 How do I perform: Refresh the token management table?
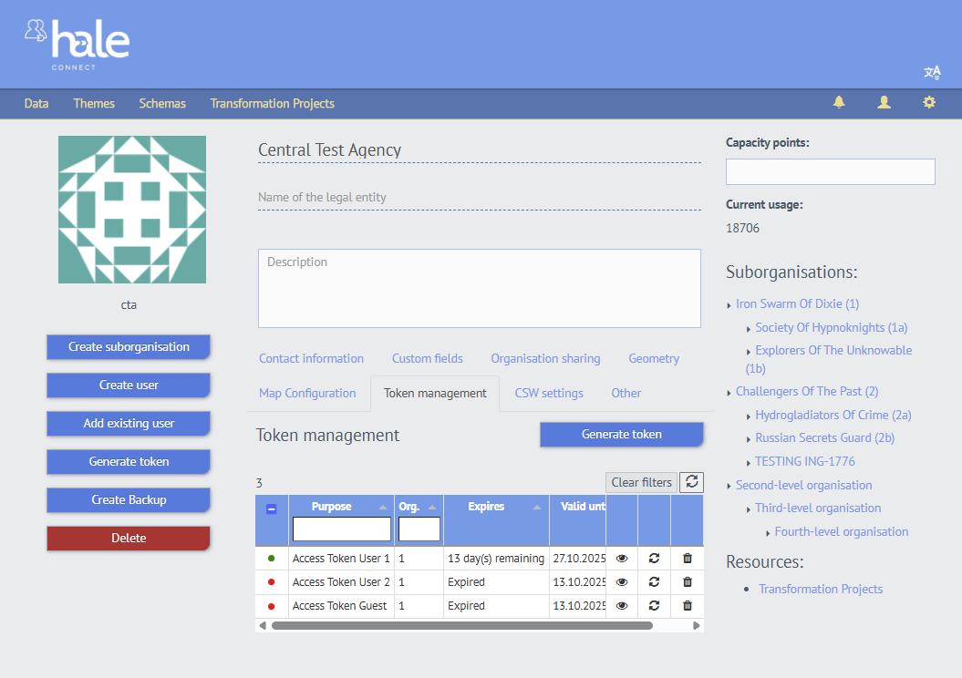coord(691,482)
